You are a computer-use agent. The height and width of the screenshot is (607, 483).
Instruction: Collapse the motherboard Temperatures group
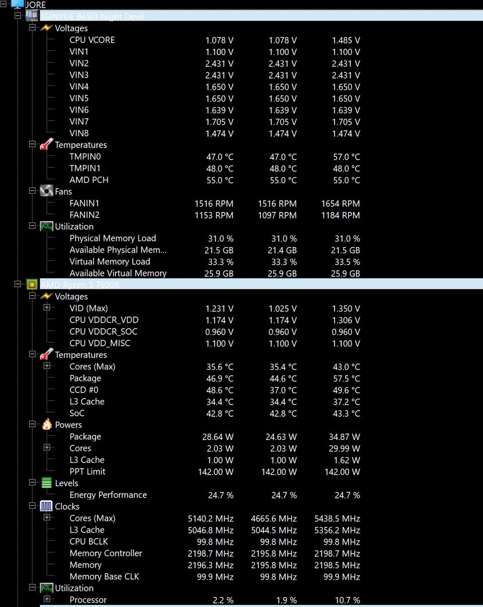point(33,144)
